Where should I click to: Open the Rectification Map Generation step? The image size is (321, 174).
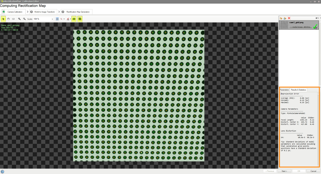click(x=76, y=12)
